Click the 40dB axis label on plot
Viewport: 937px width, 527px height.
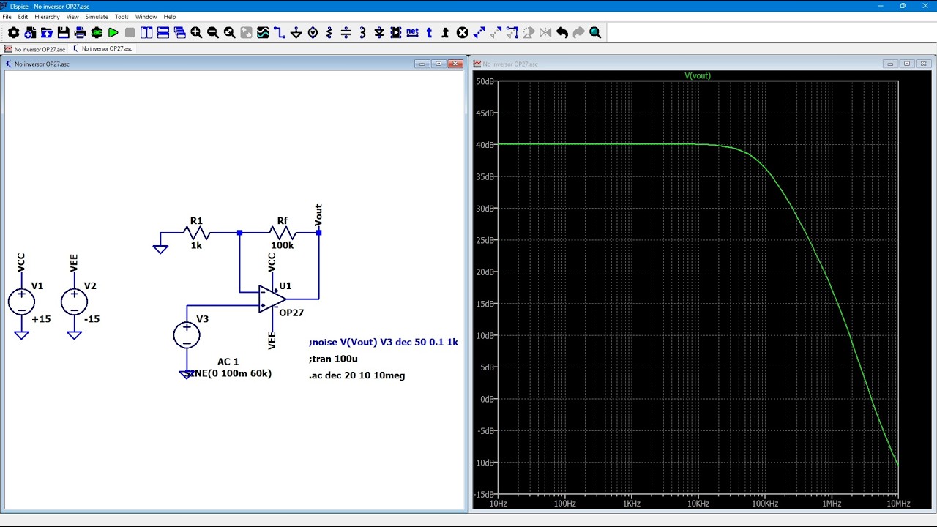pos(485,145)
